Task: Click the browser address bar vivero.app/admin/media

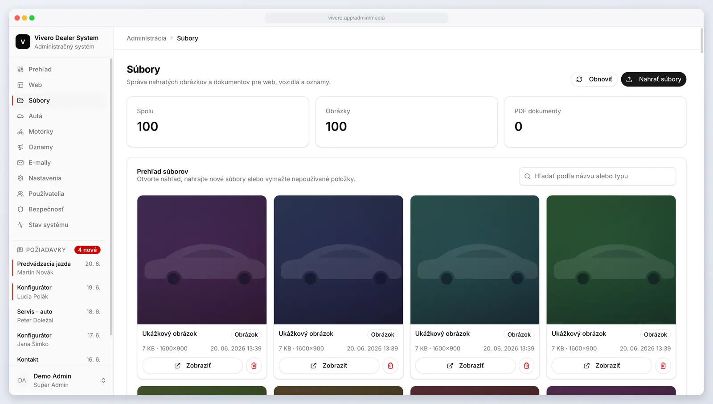Action: [356, 18]
